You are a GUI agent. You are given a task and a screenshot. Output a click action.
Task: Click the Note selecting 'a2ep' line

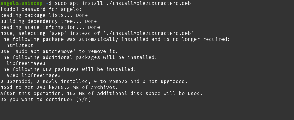pyautogui.click(x=97, y=33)
